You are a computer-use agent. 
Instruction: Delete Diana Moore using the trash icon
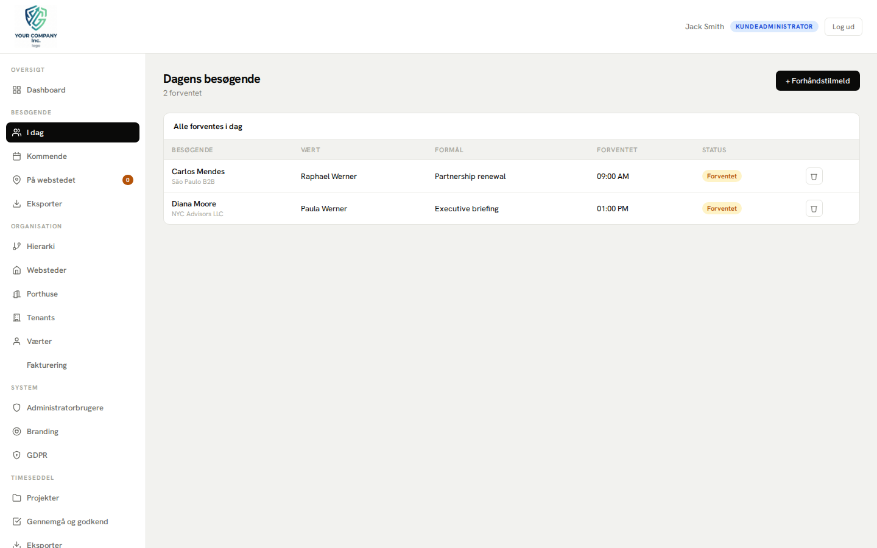coord(814,208)
